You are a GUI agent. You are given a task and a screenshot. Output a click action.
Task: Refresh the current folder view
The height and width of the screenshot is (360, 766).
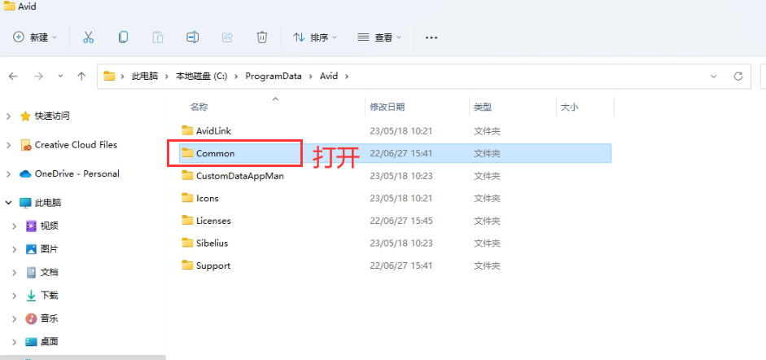tap(738, 76)
